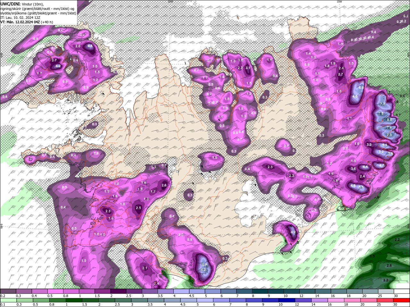
Task: Select the upper scale swatch labelled 2.5
Action: click(x=134, y=291)
